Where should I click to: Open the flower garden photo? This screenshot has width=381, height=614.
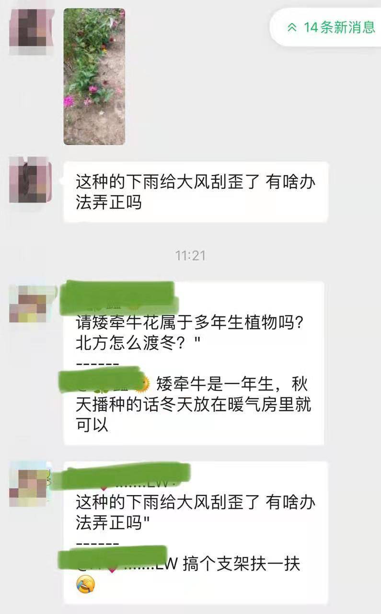click(x=94, y=76)
